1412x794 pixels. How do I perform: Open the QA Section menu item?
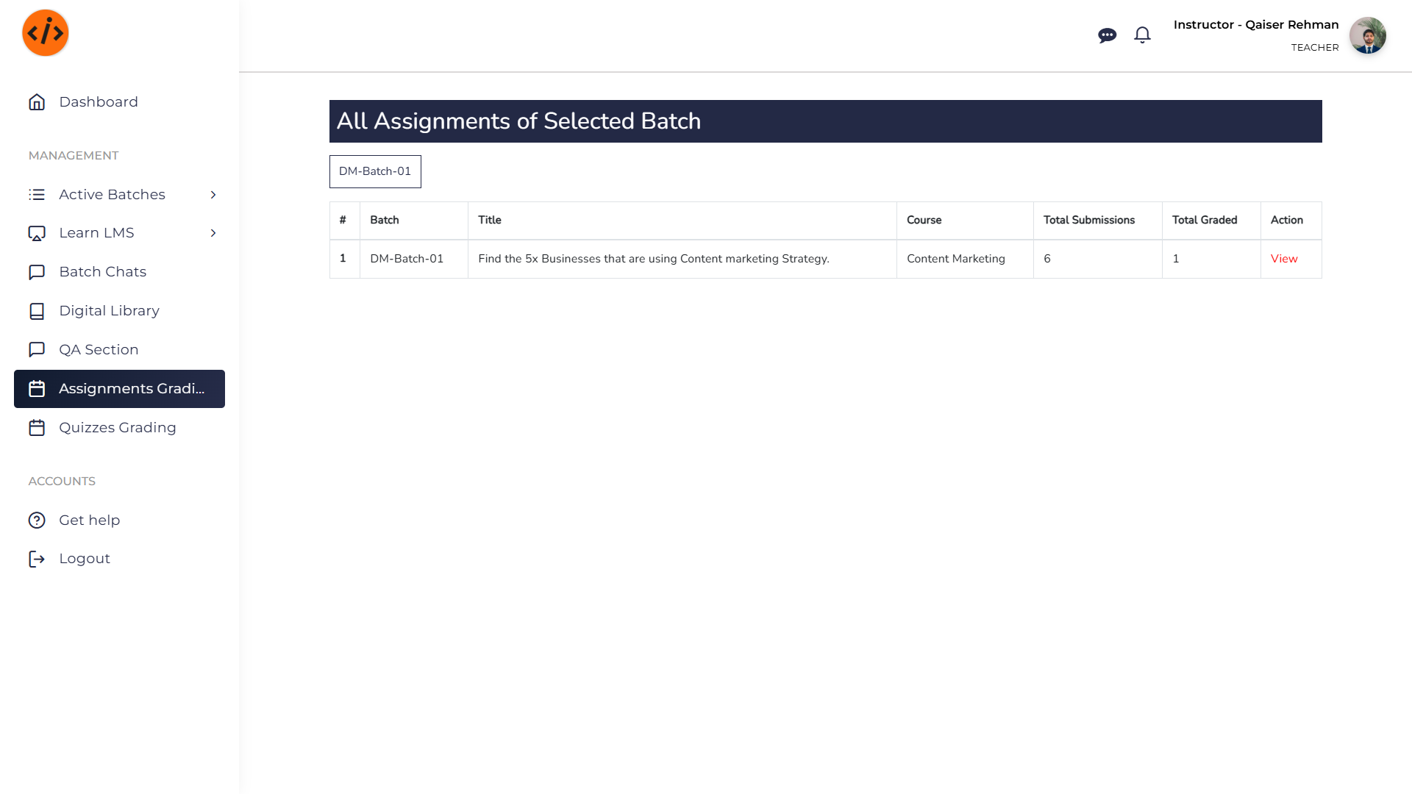pyautogui.click(x=99, y=350)
